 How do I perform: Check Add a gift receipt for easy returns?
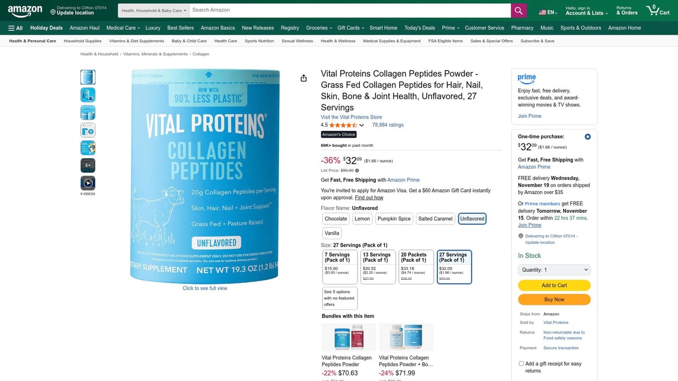click(x=521, y=363)
